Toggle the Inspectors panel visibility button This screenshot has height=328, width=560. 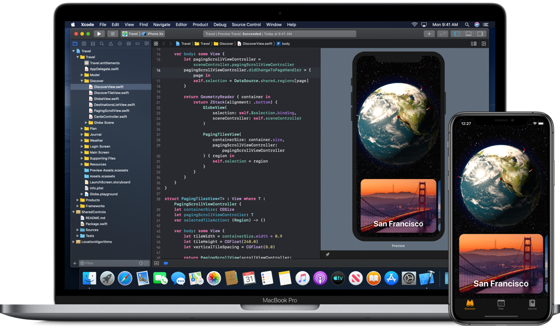[481, 34]
